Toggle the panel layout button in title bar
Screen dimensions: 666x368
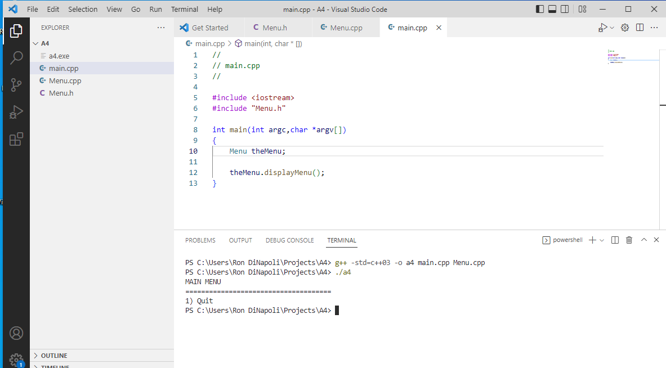pyautogui.click(x=552, y=9)
